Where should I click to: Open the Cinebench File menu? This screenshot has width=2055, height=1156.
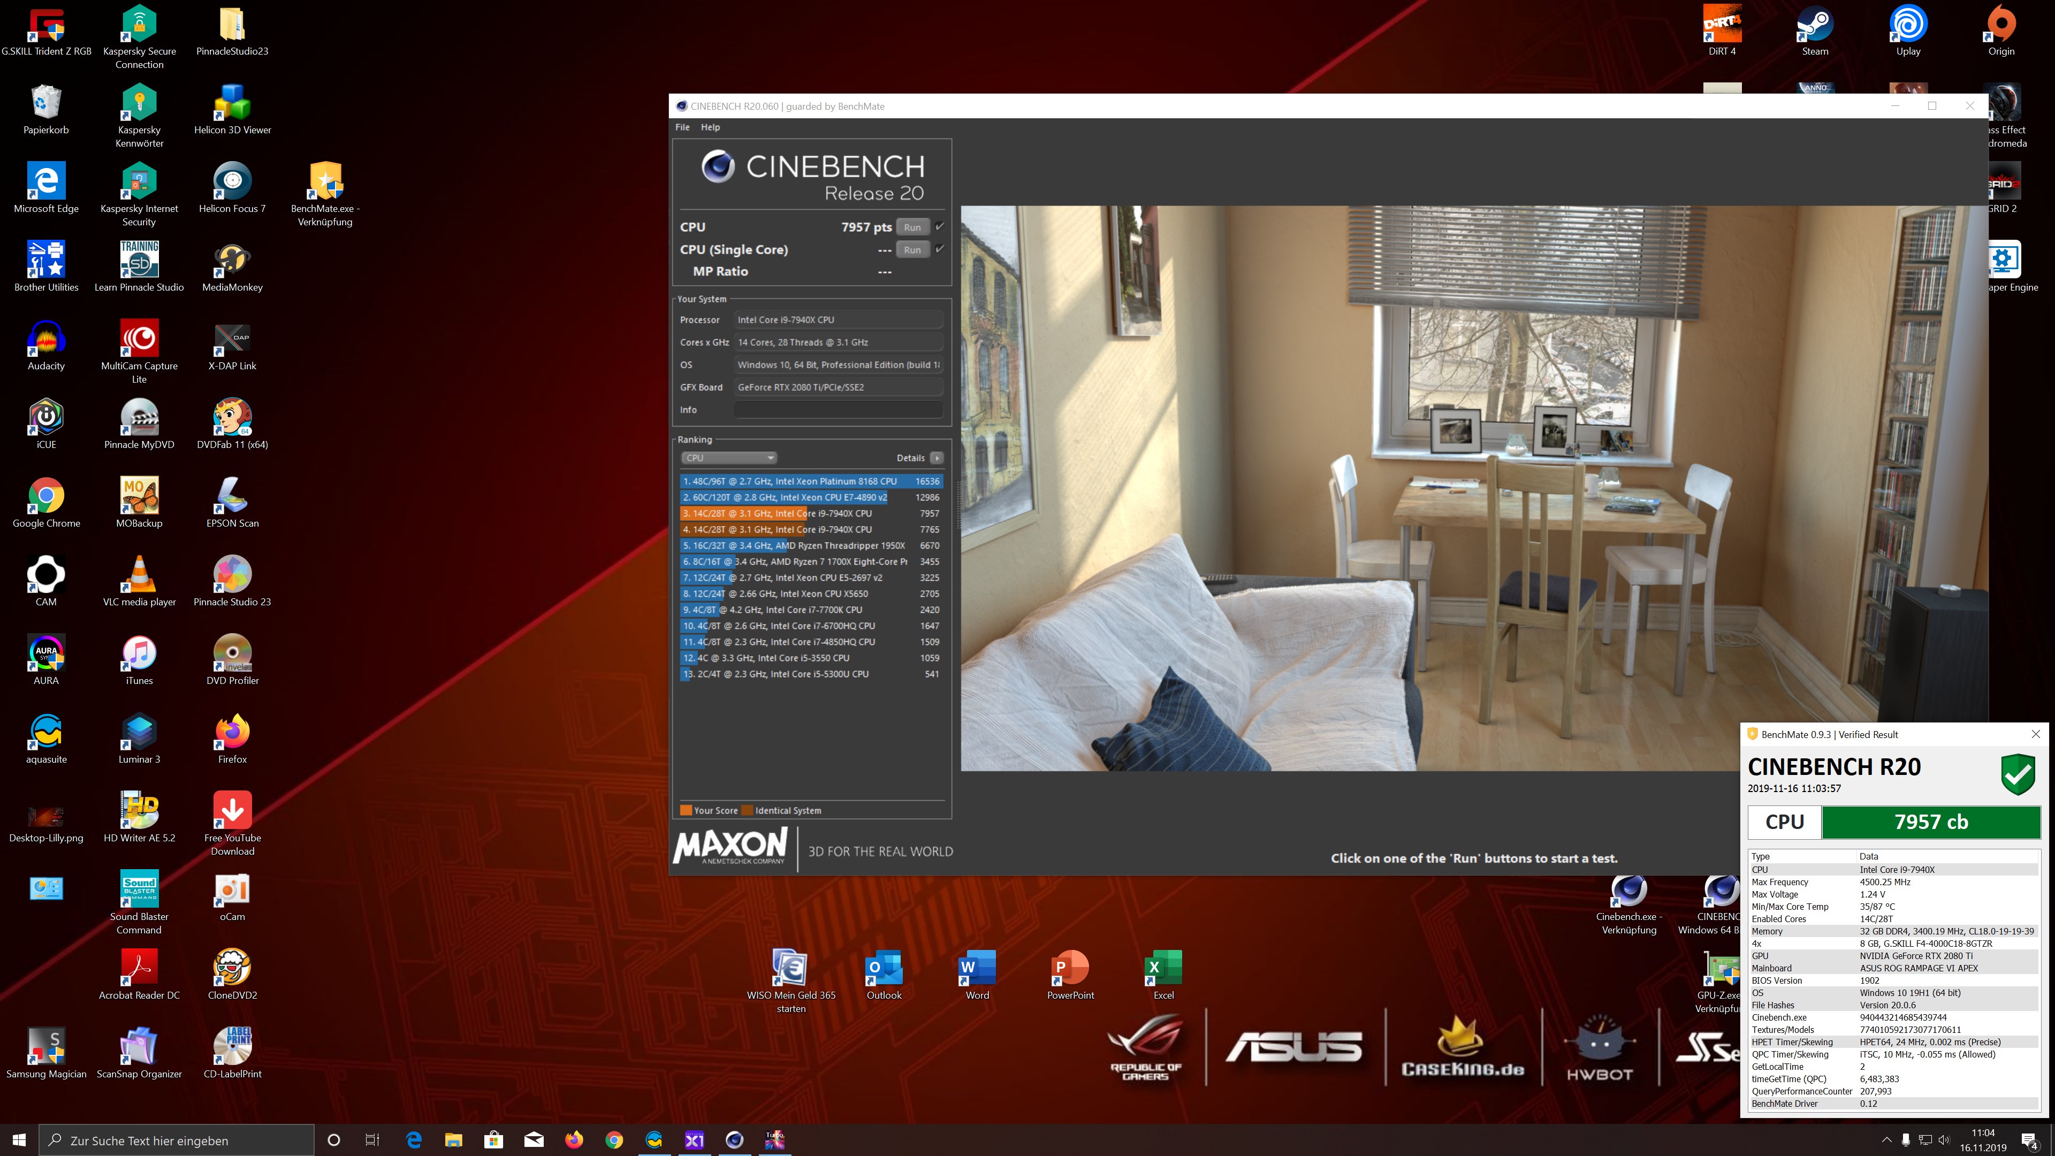682,127
